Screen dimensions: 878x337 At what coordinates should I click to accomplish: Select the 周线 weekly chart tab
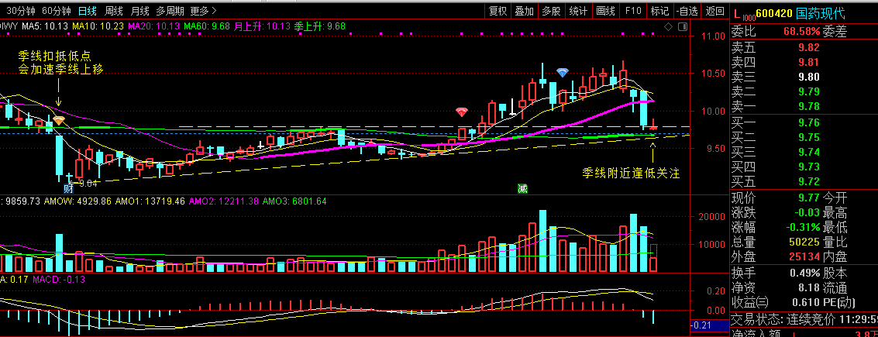114,11
